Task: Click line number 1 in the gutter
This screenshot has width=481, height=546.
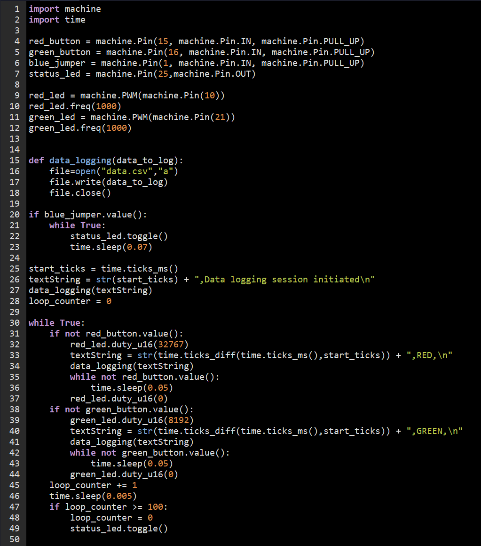Action: click(17, 8)
